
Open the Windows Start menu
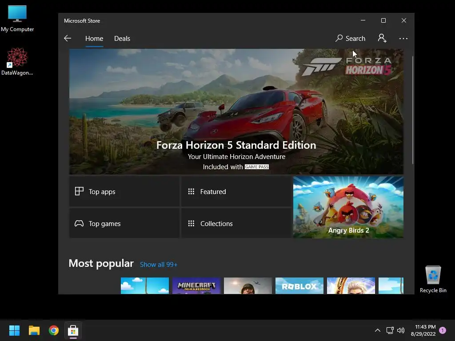click(x=14, y=330)
